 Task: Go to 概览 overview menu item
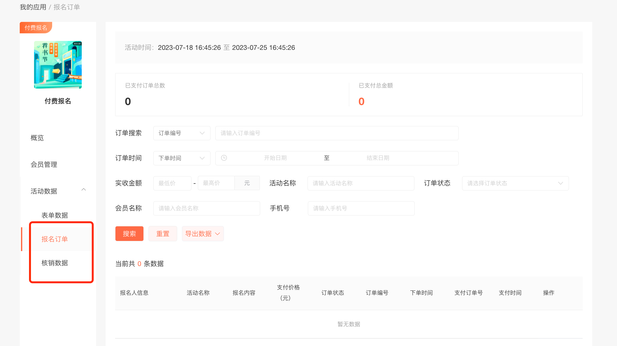pos(37,138)
